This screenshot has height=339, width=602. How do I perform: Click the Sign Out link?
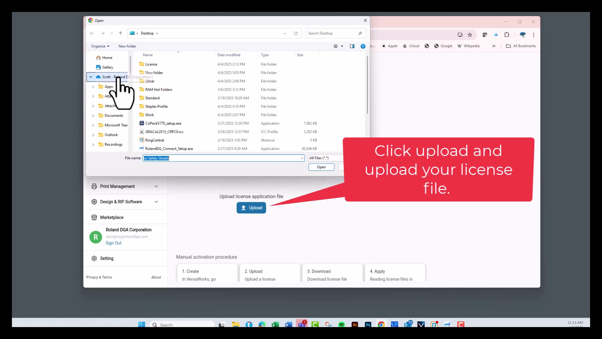(x=113, y=243)
